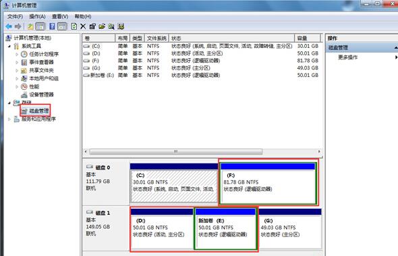
Task: Open 事件查看器 in the tree
Action: (41, 62)
